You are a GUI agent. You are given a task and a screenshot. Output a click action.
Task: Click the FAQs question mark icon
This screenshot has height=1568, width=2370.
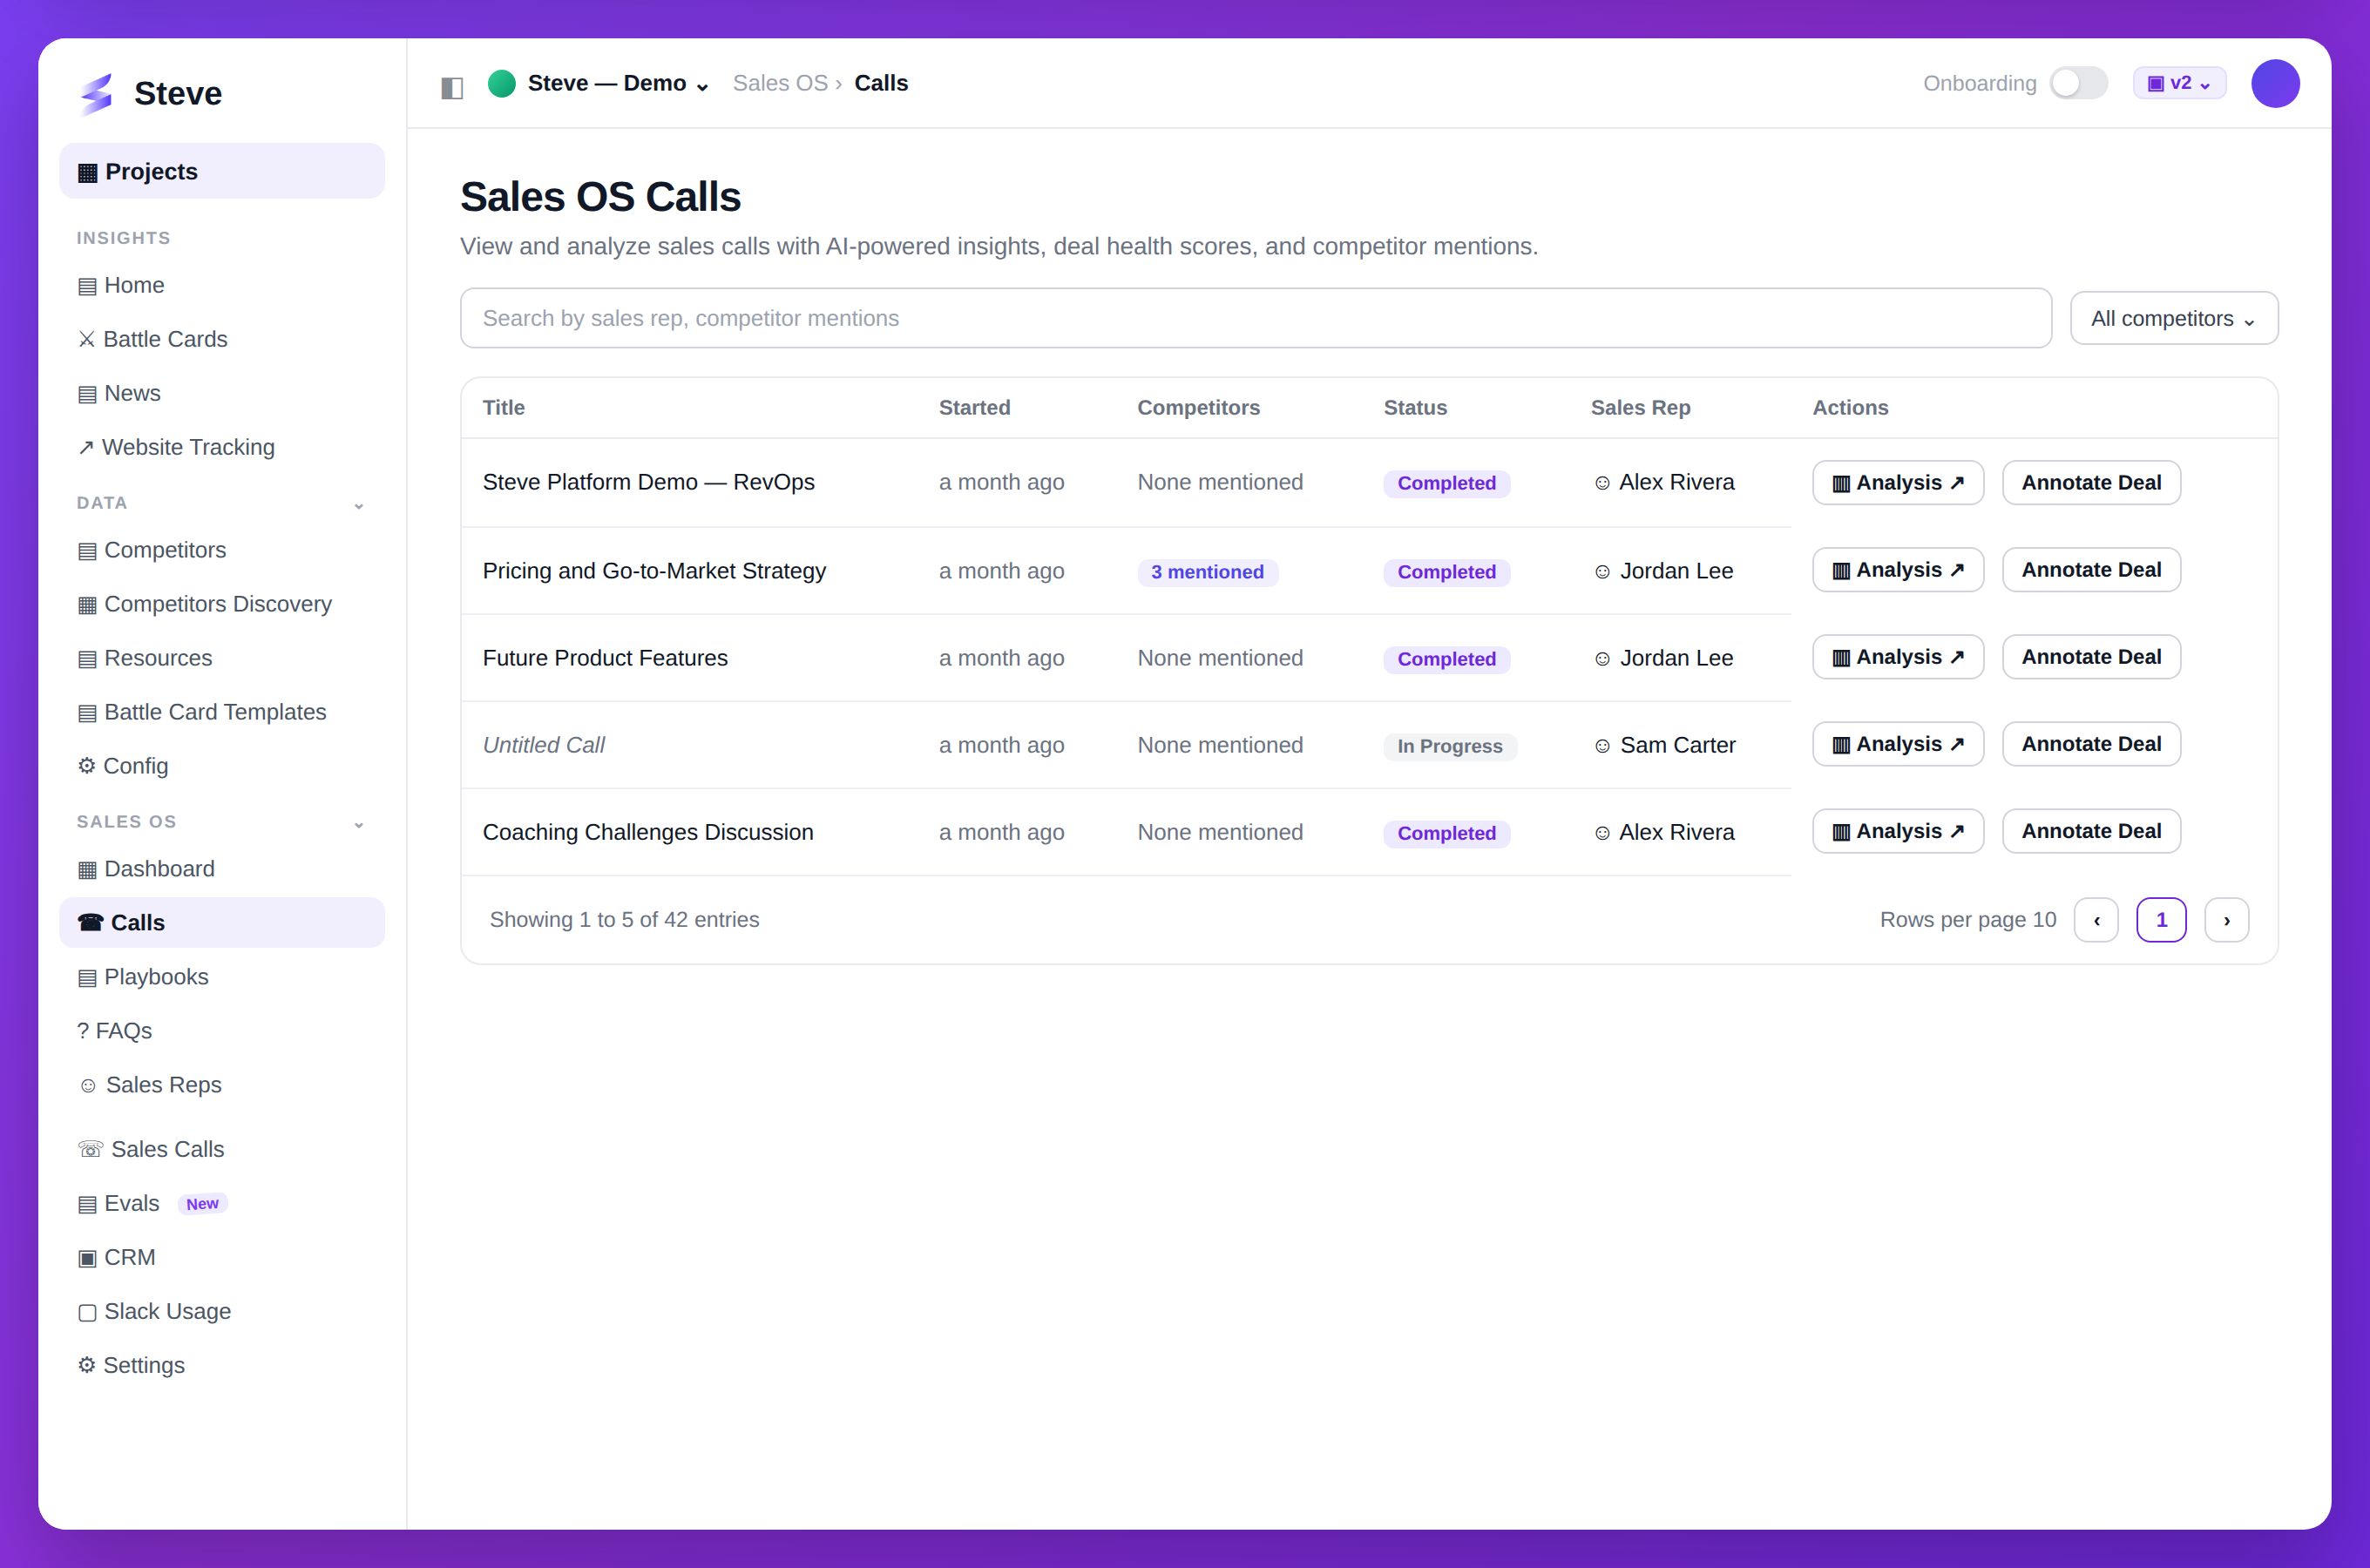pyautogui.click(x=83, y=1031)
